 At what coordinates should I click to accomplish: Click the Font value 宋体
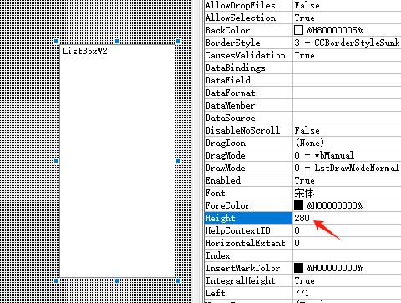pyautogui.click(x=304, y=193)
